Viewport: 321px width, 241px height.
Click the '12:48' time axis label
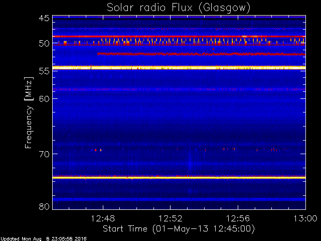103,218
